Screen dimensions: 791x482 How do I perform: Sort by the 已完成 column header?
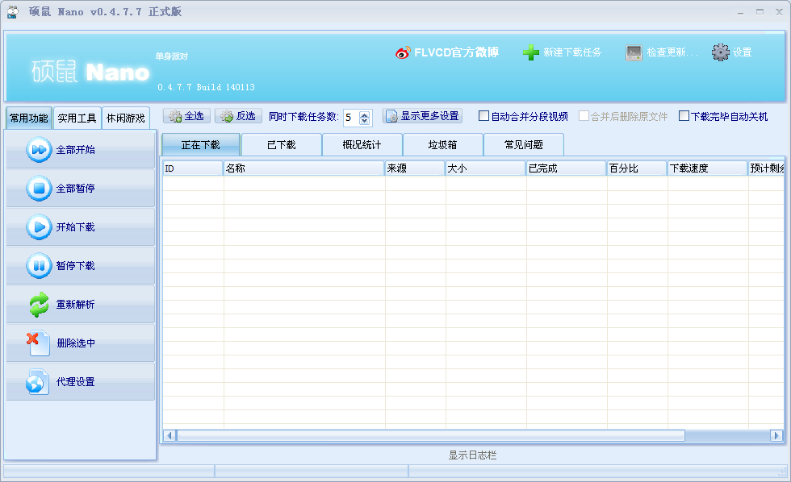(x=566, y=168)
